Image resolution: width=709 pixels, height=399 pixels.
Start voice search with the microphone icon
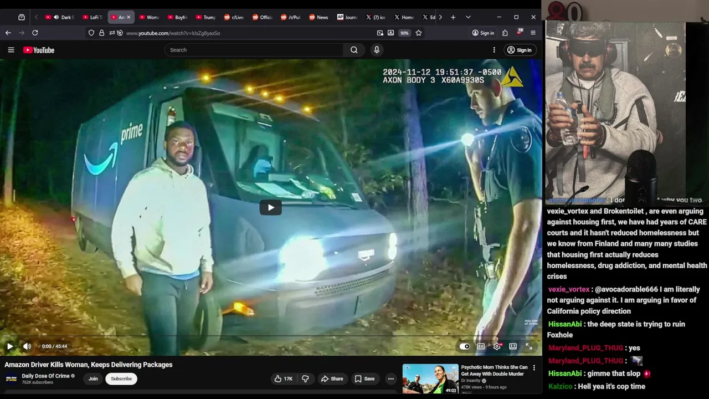(377, 50)
